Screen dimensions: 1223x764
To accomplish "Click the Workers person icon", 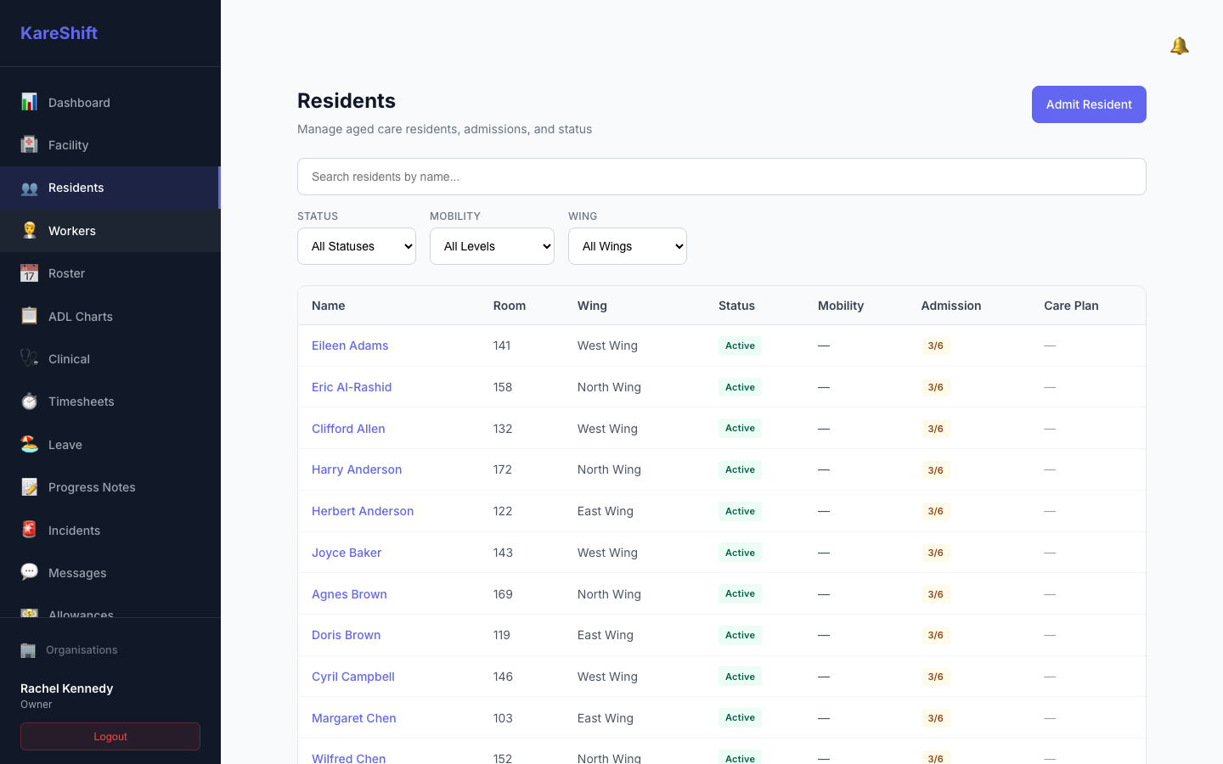I will 29,230.
